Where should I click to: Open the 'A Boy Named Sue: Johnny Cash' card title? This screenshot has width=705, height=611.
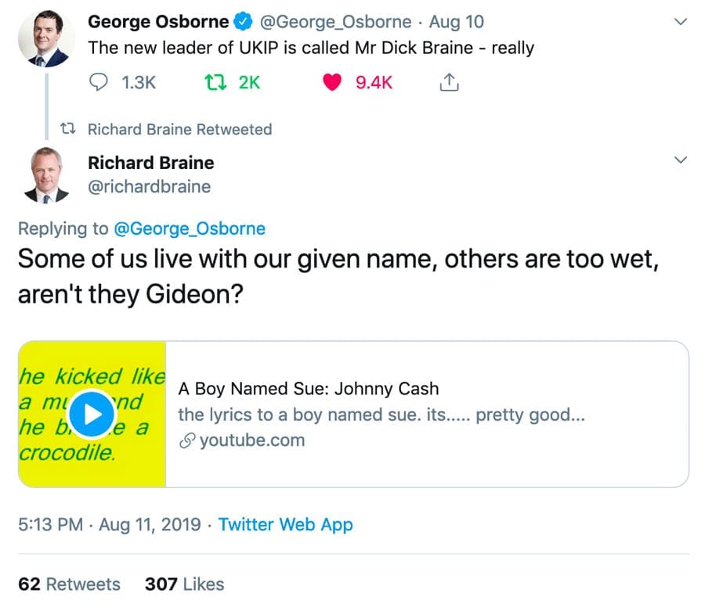[309, 388]
